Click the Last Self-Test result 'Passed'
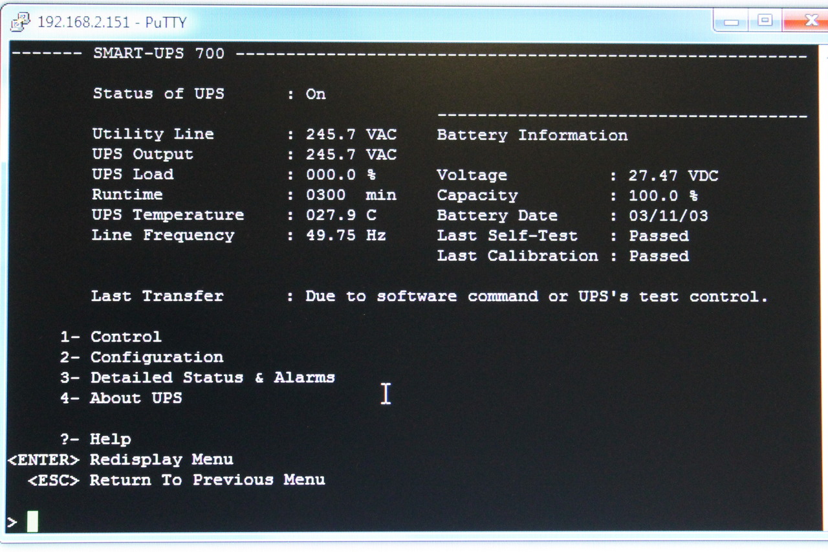 659,236
